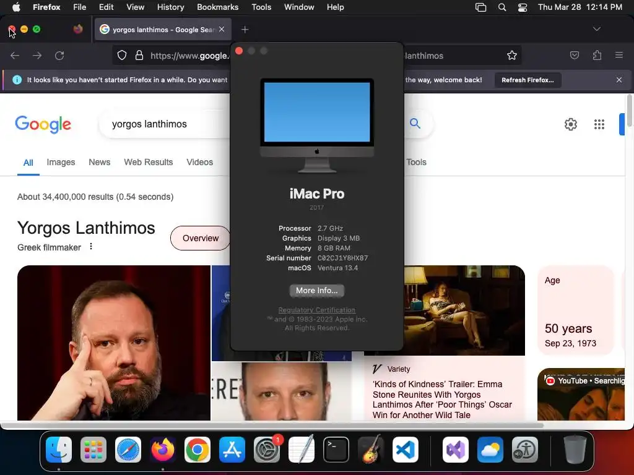
Task: Select the yorgos lanthimos Google Search tab
Action: [163, 30]
